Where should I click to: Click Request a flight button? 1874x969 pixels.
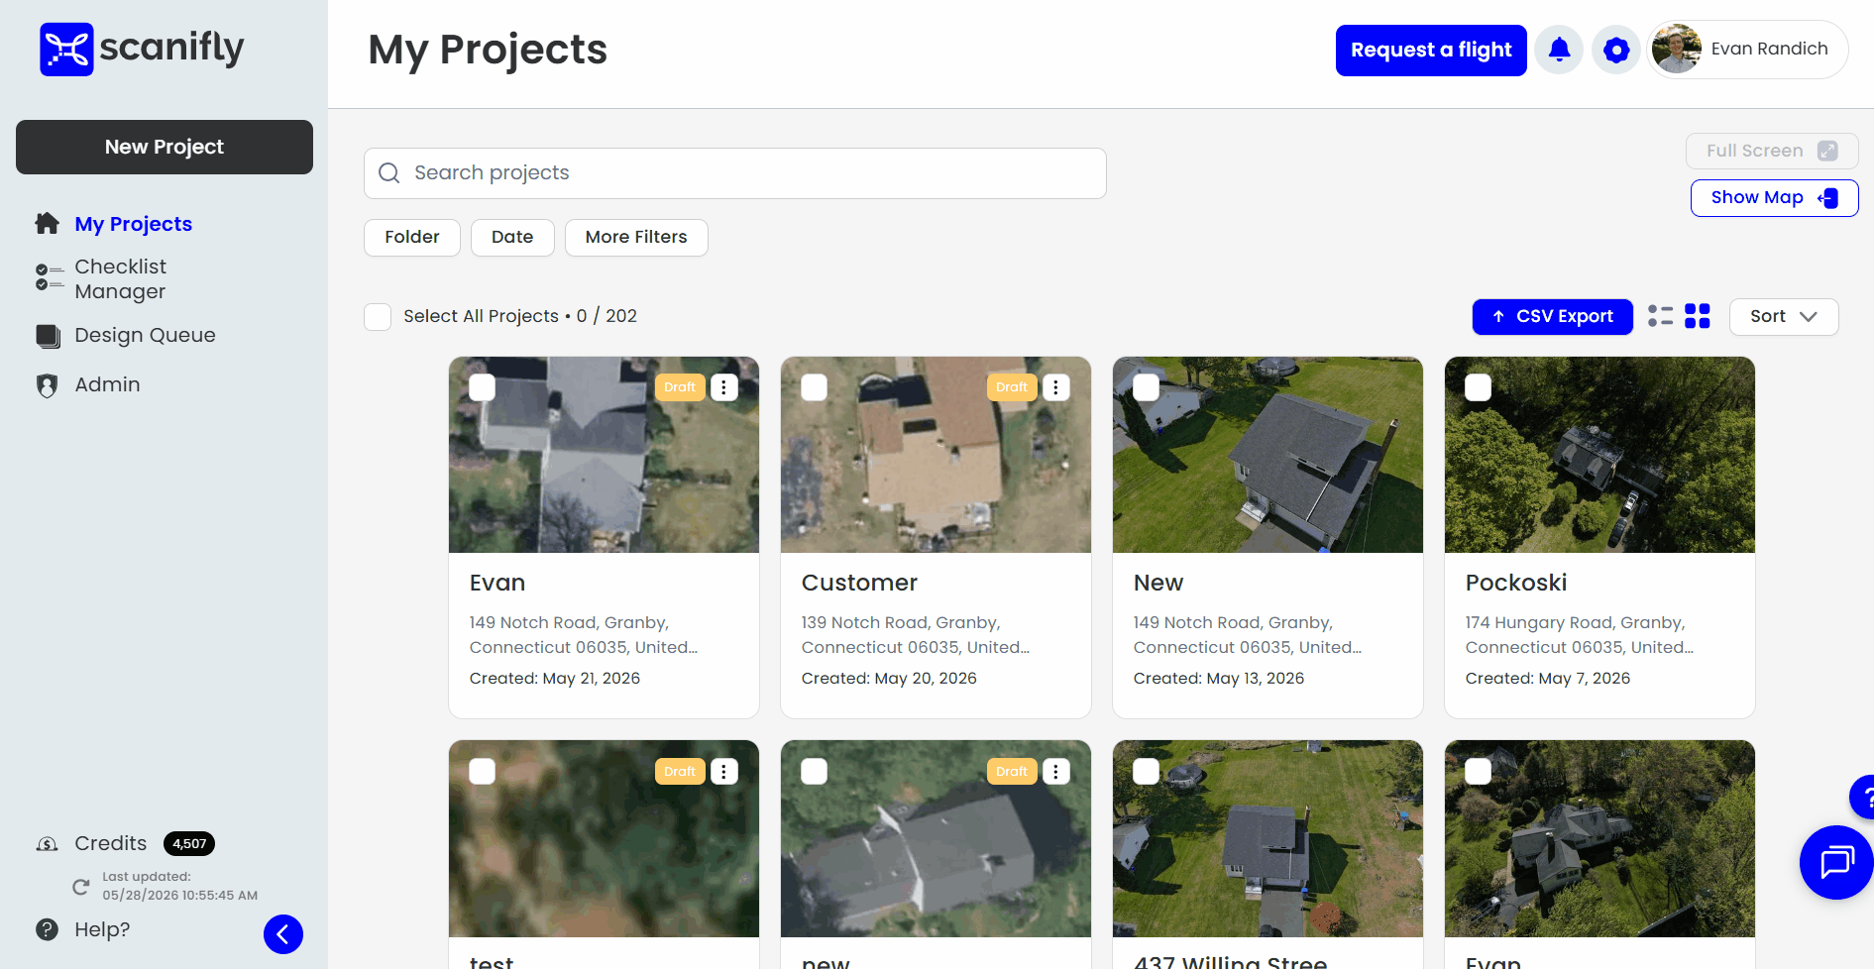pyautogui.click(x=1431, y=51)
